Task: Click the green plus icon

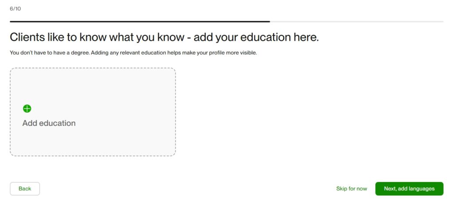Action: (x=27, y=109)
